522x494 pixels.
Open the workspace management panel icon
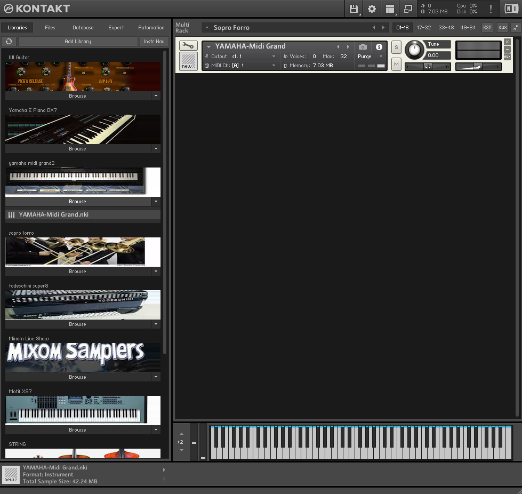point(390,9)
